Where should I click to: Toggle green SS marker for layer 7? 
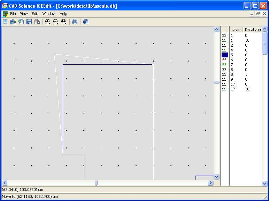[x=224, y=65]
